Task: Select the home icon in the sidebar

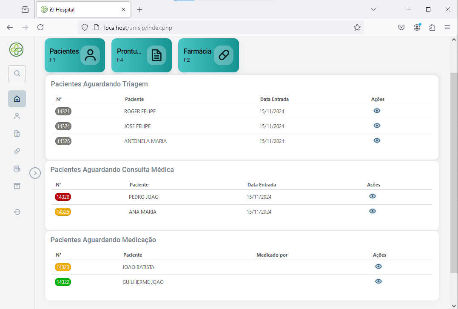Action: [x=17, y=99]
